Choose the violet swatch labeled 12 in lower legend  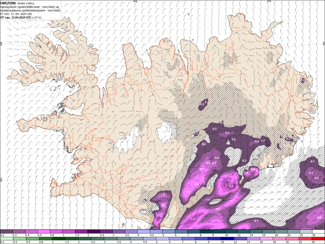click(240, 239)
